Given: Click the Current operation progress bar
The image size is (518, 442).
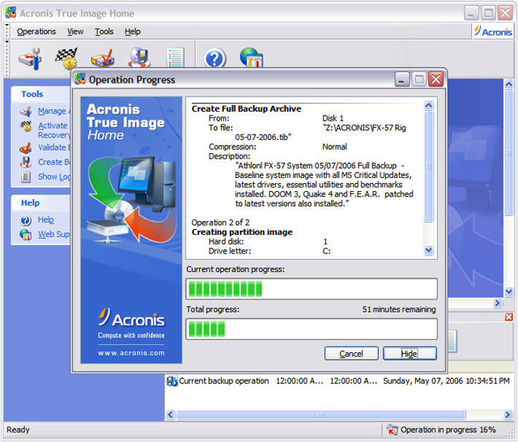Looking at the screenshot, I should click(312, 289).
